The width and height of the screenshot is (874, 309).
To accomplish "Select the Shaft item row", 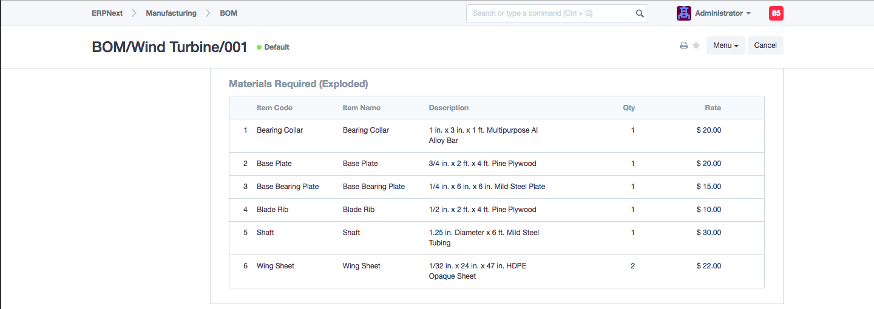I will point(496,238).
